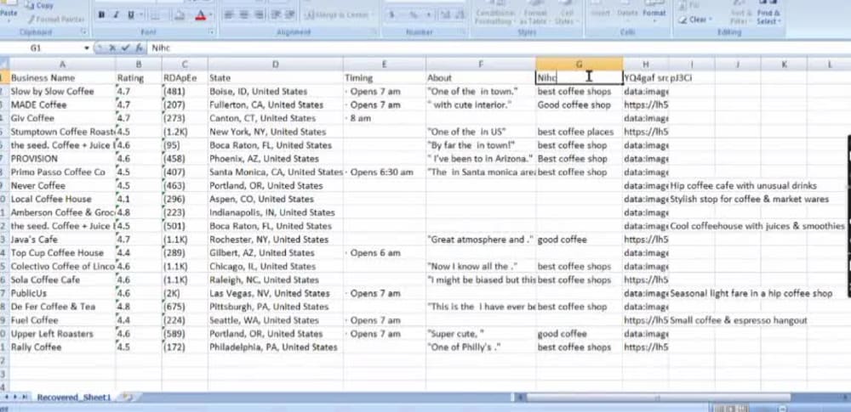
Task: Apply Percent Style
Action: pos(414,15)
